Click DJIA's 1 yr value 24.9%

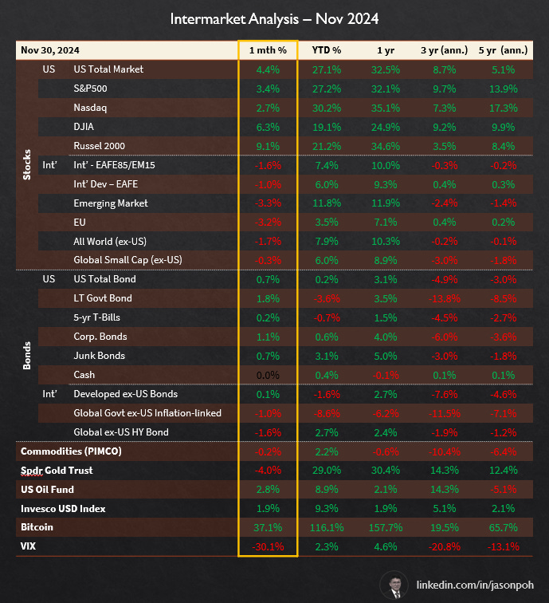point(386,128)
